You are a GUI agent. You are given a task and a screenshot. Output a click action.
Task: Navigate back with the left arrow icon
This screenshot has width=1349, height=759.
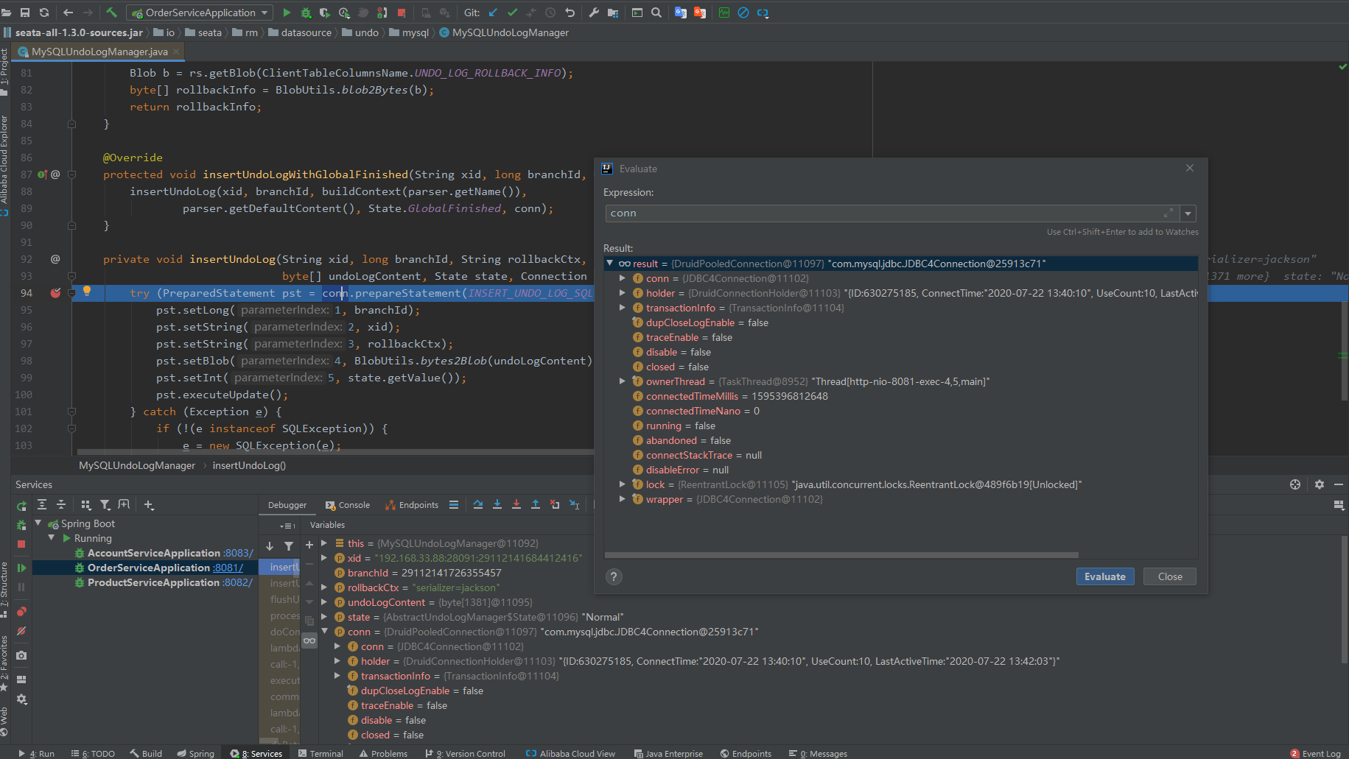click(x=68, y=13)
